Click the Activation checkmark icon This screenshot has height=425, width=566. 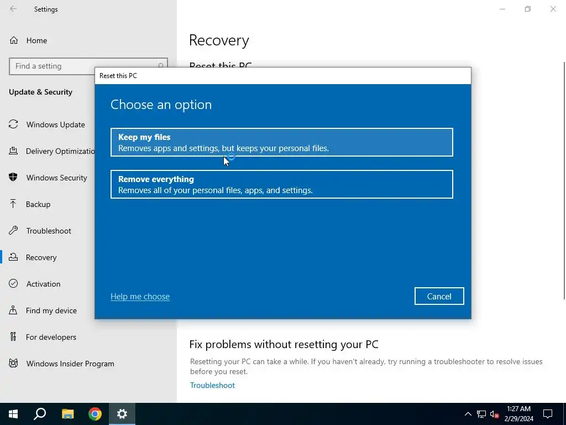13,284
